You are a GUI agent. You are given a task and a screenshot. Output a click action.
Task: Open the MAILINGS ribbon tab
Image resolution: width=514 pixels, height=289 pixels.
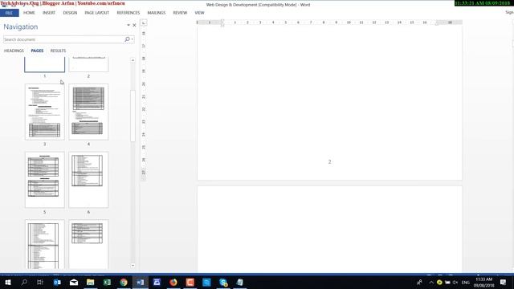pyautogui.click(x=157, y=13)
